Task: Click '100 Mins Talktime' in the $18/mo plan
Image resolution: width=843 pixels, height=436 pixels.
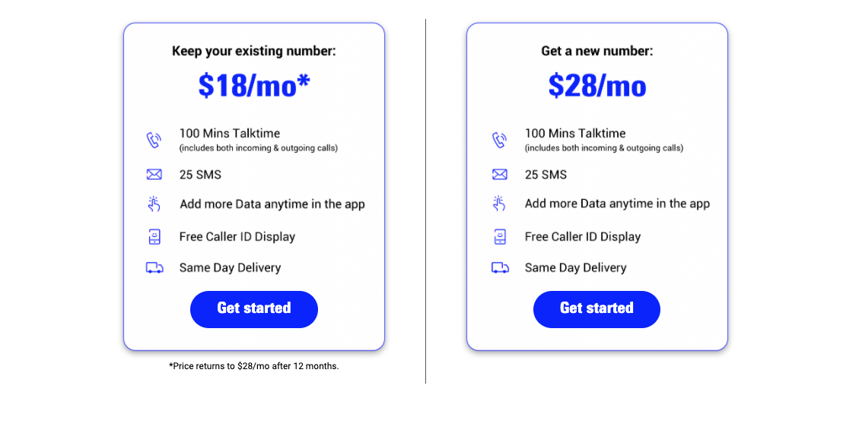Action: pos(230,133)
